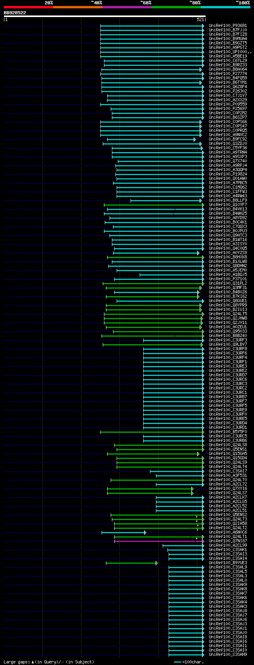
Task: Click the purple ~60% identity legend segment
Action: [x=127, y=7]
